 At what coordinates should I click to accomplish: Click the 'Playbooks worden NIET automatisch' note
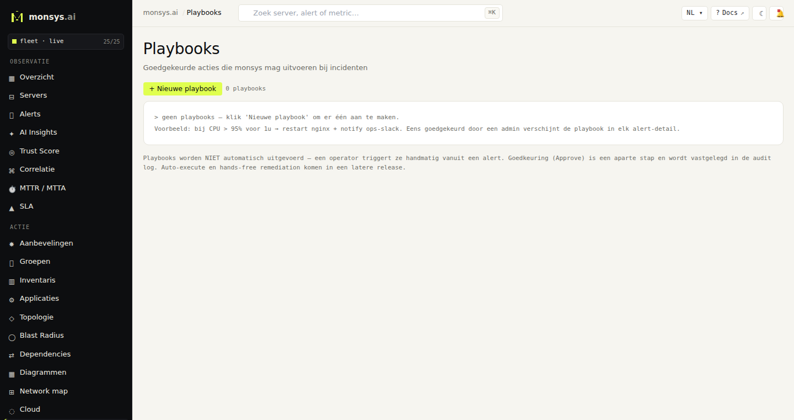click(457, 162)
